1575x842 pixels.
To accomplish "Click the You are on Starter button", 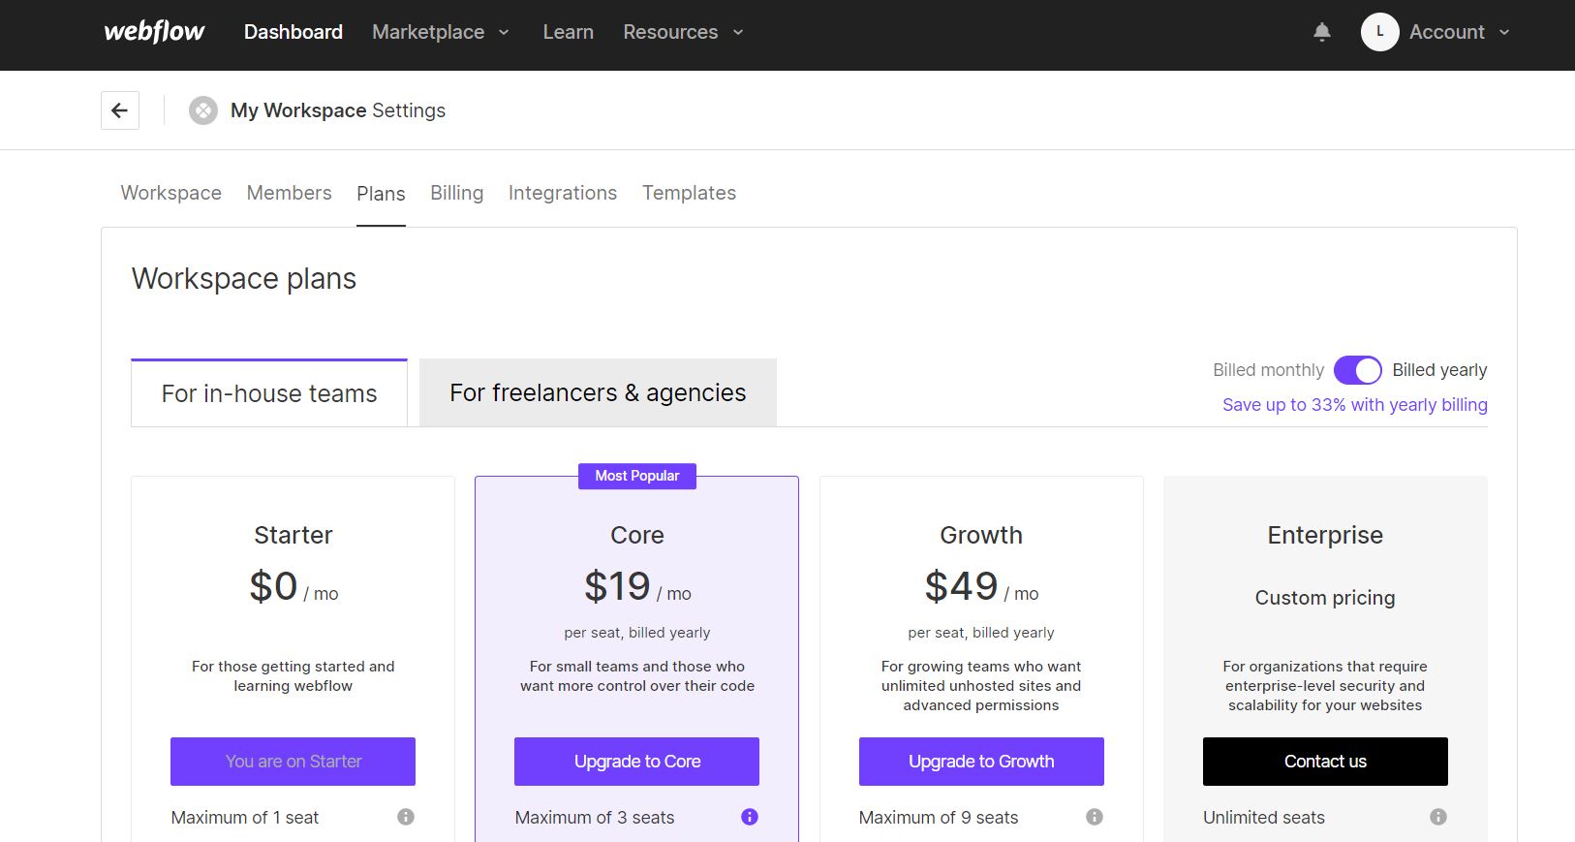I will [x=293, y=762].
